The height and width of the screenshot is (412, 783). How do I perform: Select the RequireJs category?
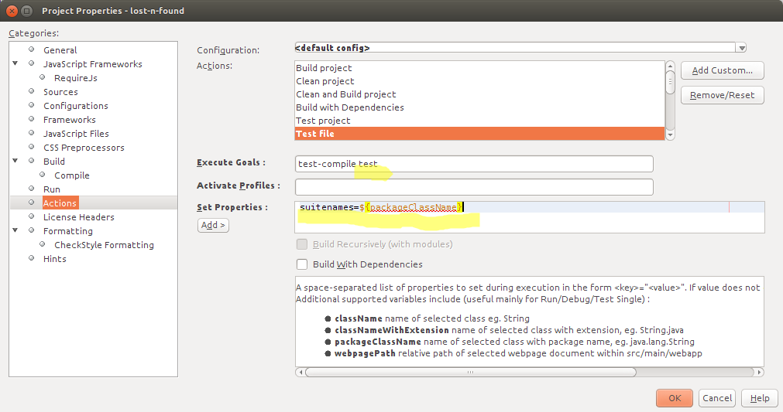click(75, 78)
